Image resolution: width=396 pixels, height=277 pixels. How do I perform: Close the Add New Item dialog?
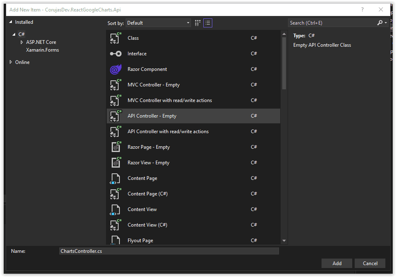coord(381,9)
